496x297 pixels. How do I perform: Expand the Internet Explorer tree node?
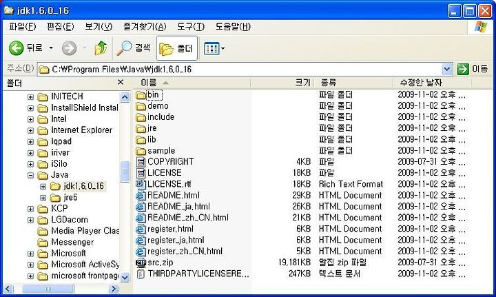click(x=30, y=130)
